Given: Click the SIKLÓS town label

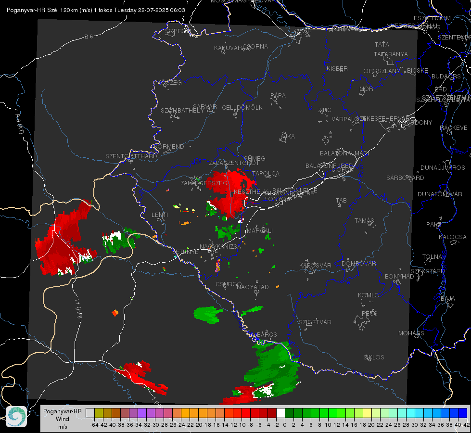Looking at the screenshot, I should point(374,357).
